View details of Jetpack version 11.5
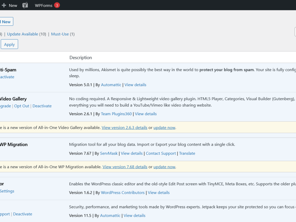296x222 pixels. pos(134,215)
